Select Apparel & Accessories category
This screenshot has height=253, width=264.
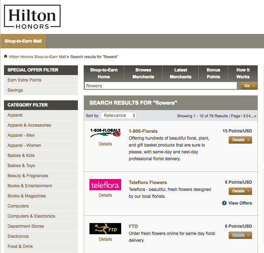pos(41,125)
